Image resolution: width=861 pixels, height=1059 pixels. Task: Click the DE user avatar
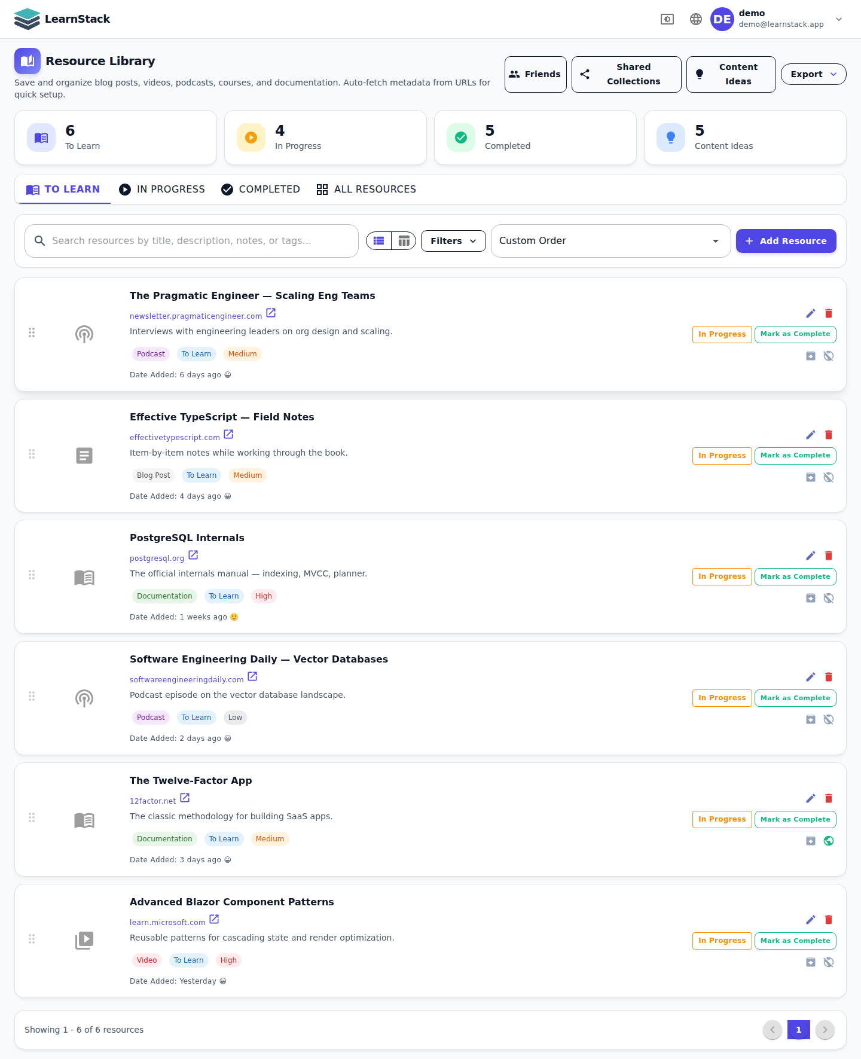722,19
